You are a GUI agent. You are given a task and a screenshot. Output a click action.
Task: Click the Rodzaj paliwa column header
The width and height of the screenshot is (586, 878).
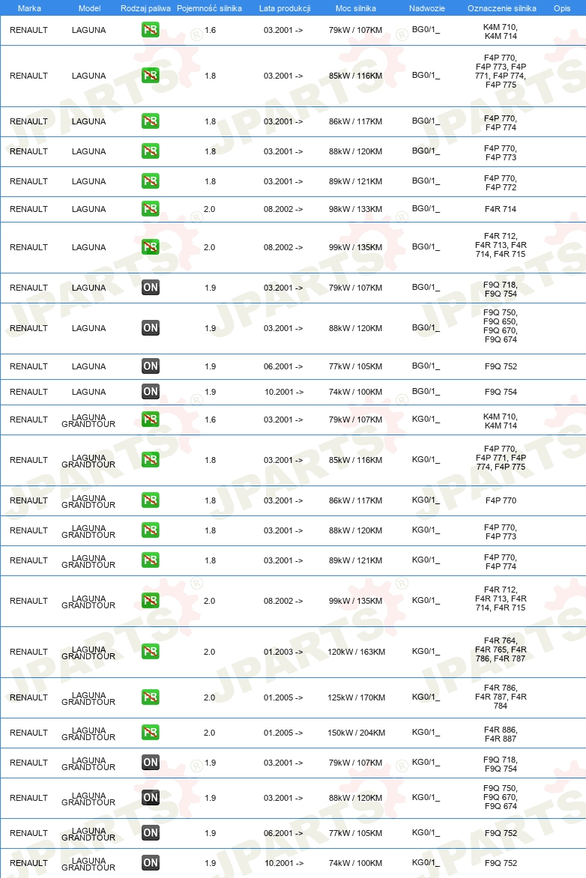145,8
